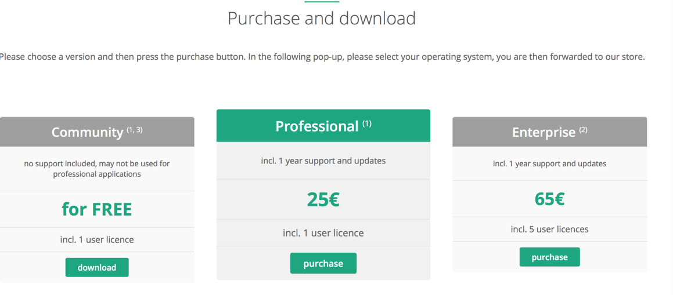Click Professional '1 year support and updates' text
This screenshot has height=295, width=673.
coord(323,161)
